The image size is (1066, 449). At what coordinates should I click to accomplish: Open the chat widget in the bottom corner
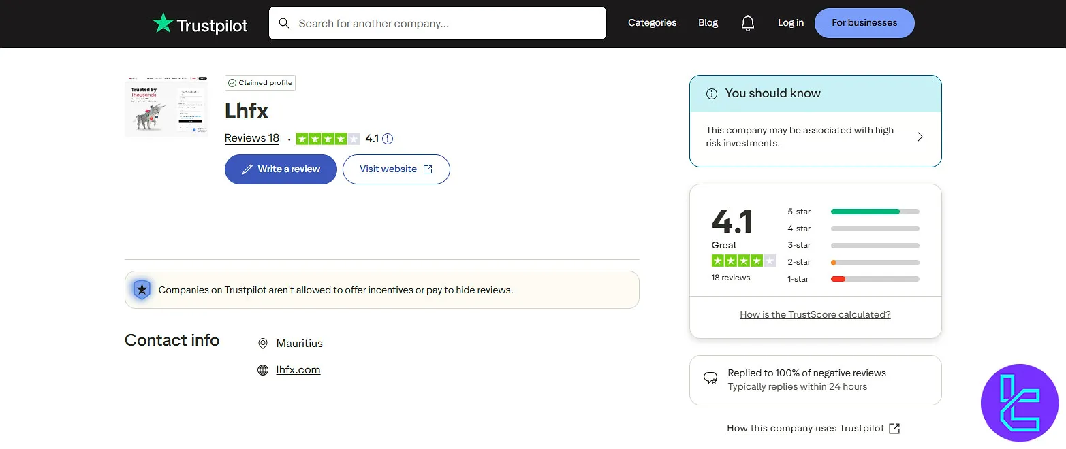1020,403
